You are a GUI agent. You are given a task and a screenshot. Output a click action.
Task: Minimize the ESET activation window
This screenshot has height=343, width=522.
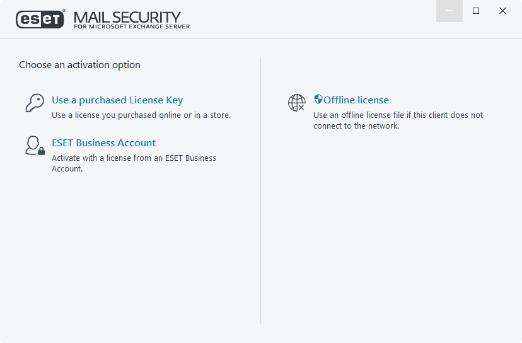[449, 11]
